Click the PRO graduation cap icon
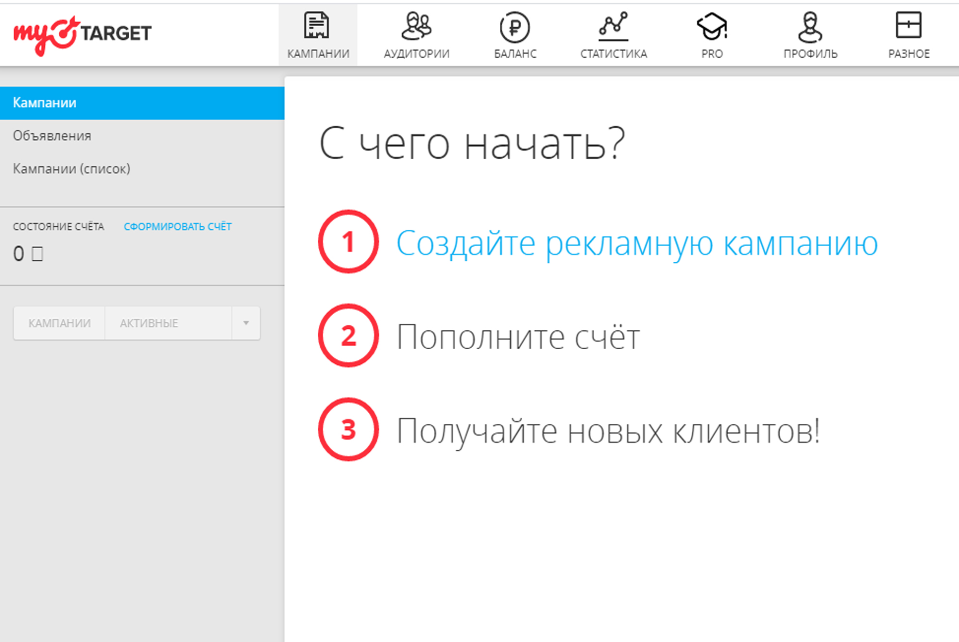Image resolution: width=959 pixels, height=642 pixels. [712, 27]
